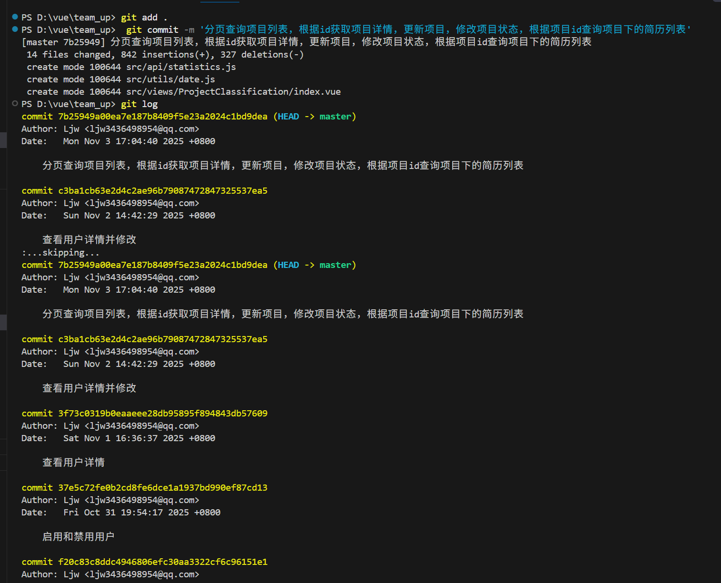Click the date 'Fri Oct 31 19:54:17 2025 +0800'

[142, 513]
